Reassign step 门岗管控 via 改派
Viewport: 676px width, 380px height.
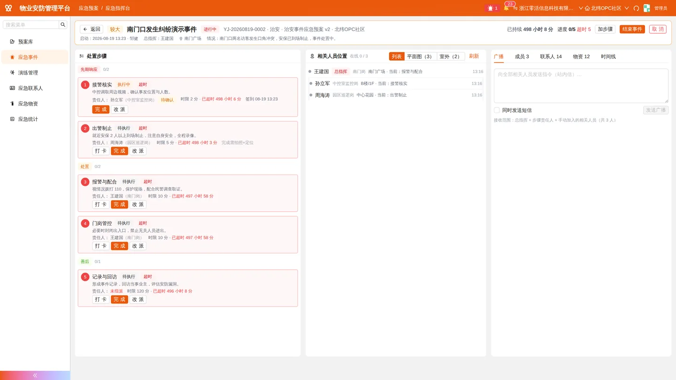(138, 246)
